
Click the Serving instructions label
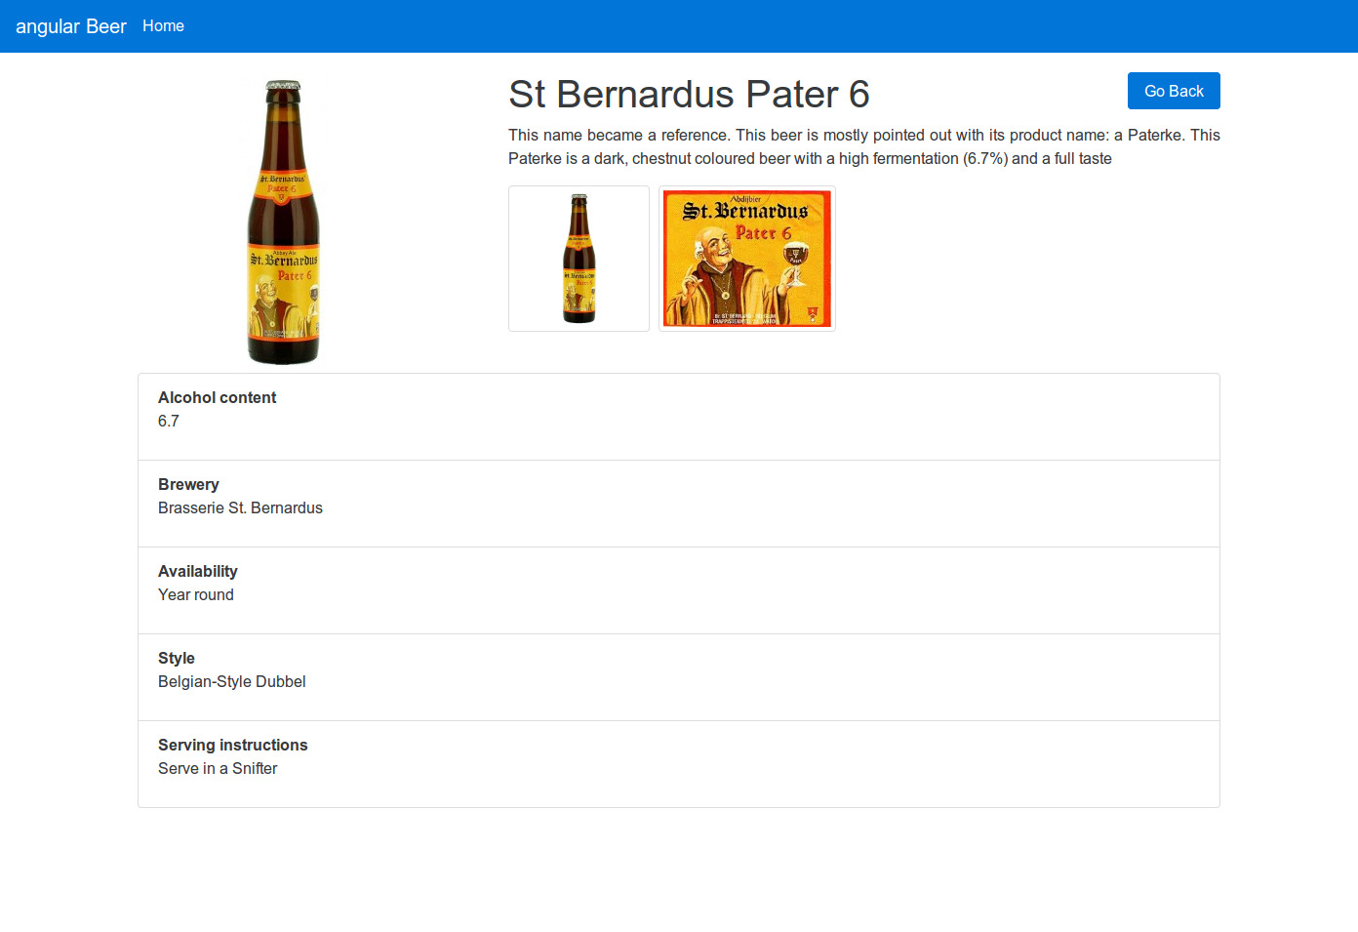coord(233,745)
